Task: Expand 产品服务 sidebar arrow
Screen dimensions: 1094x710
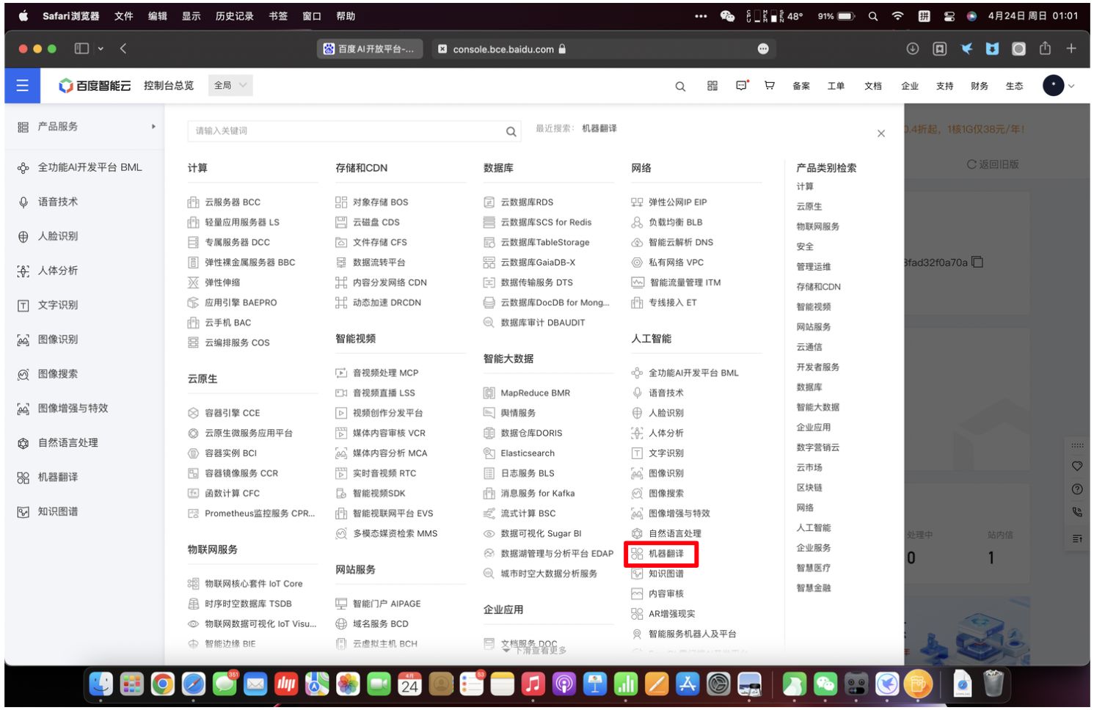Action: [153, 127]
